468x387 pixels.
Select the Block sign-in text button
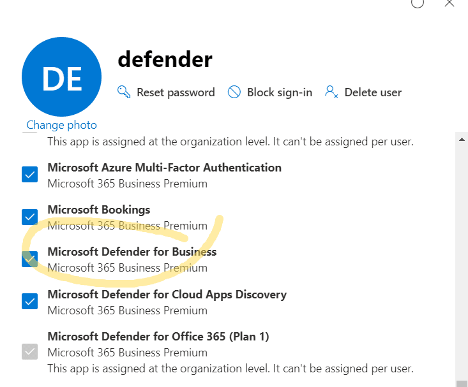280,92
